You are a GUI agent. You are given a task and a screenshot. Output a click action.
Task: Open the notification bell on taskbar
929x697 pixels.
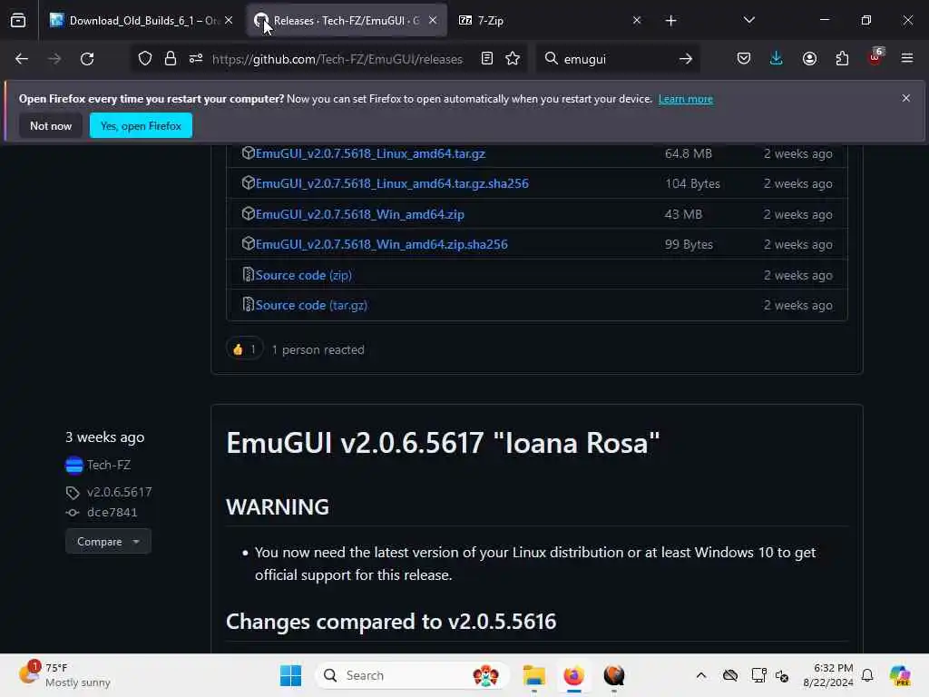pyautogui.click(x=867, y=675)
